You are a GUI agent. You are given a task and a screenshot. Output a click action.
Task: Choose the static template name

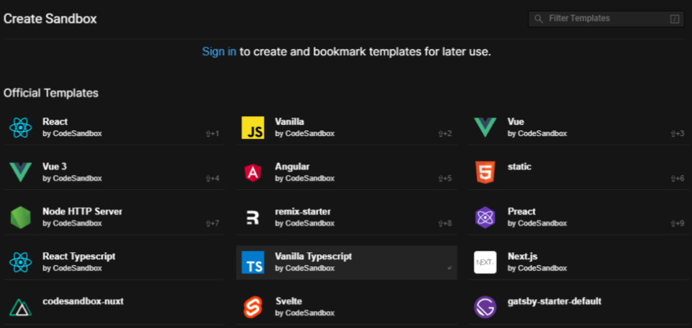click(520, 166)
